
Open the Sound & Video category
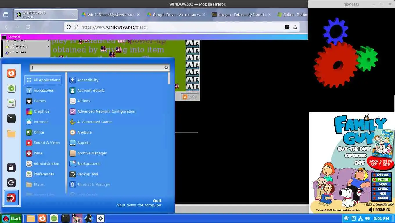click(43, 143)
